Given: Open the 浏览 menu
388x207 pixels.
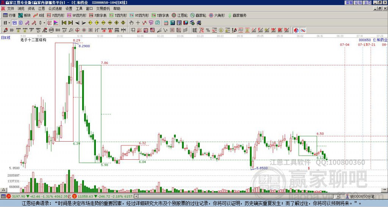Looking at the screenshot, I should 21,9.
